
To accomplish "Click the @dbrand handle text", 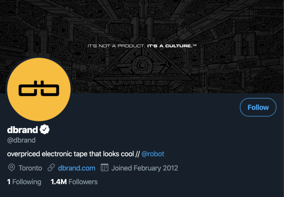I will [21, 140].
